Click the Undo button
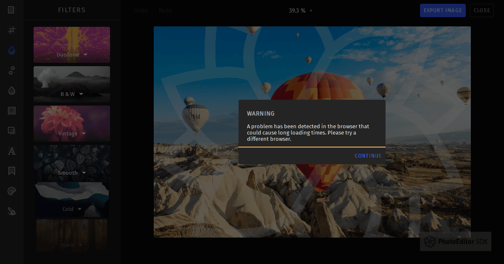Viewport: 504px width, 264px height. pyautogui.click(x=141, y=10)
